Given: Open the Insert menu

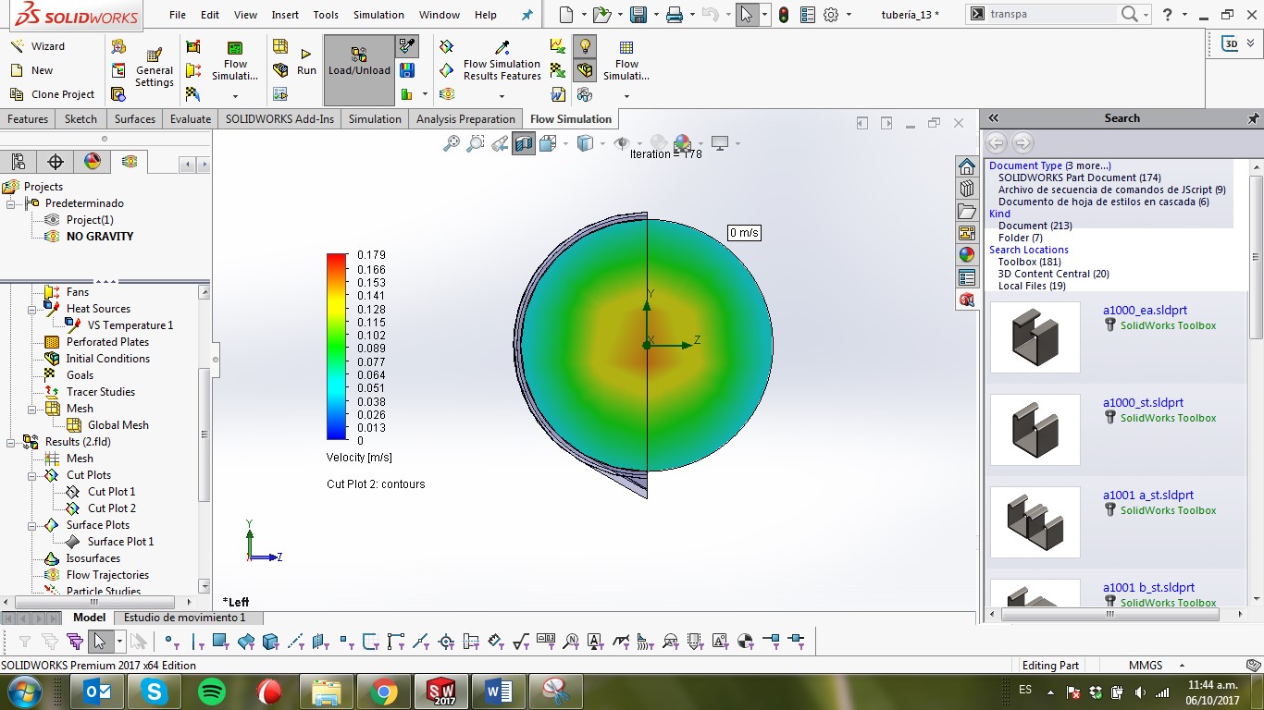Looking at the screenshot, I should pos(285,15).
